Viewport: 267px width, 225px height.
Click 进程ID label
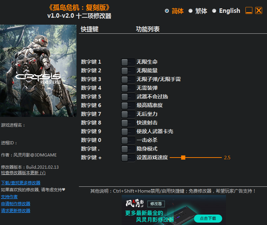coord(9,143)
